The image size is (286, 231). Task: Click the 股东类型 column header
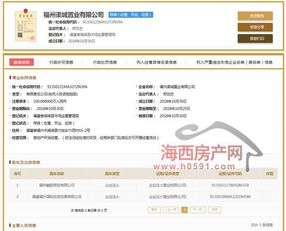(x=112, y=174)
